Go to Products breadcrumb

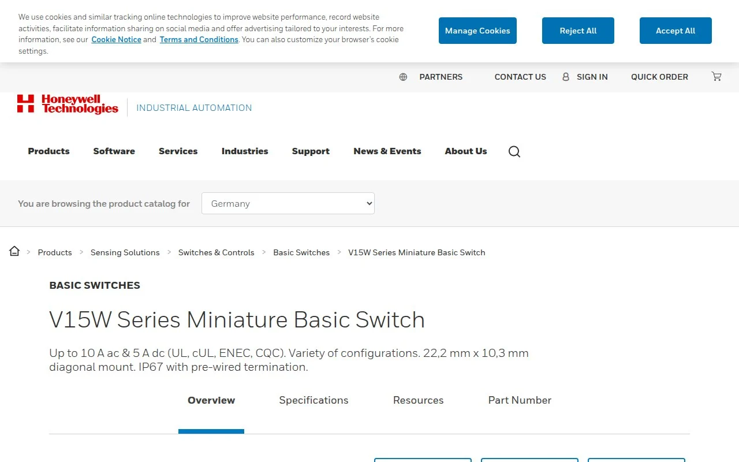point(55,252)
